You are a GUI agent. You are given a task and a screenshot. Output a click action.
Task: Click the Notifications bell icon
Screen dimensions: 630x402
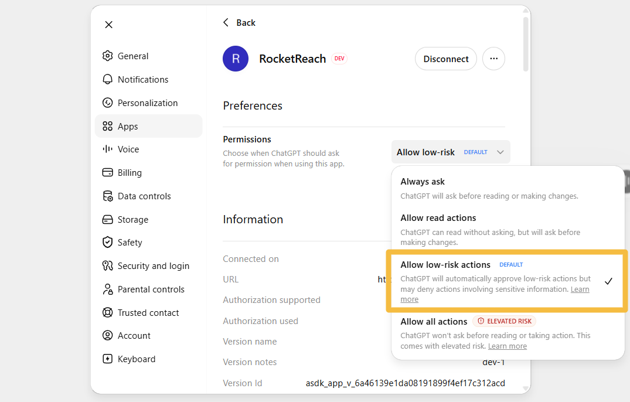[x=107, y=79]
